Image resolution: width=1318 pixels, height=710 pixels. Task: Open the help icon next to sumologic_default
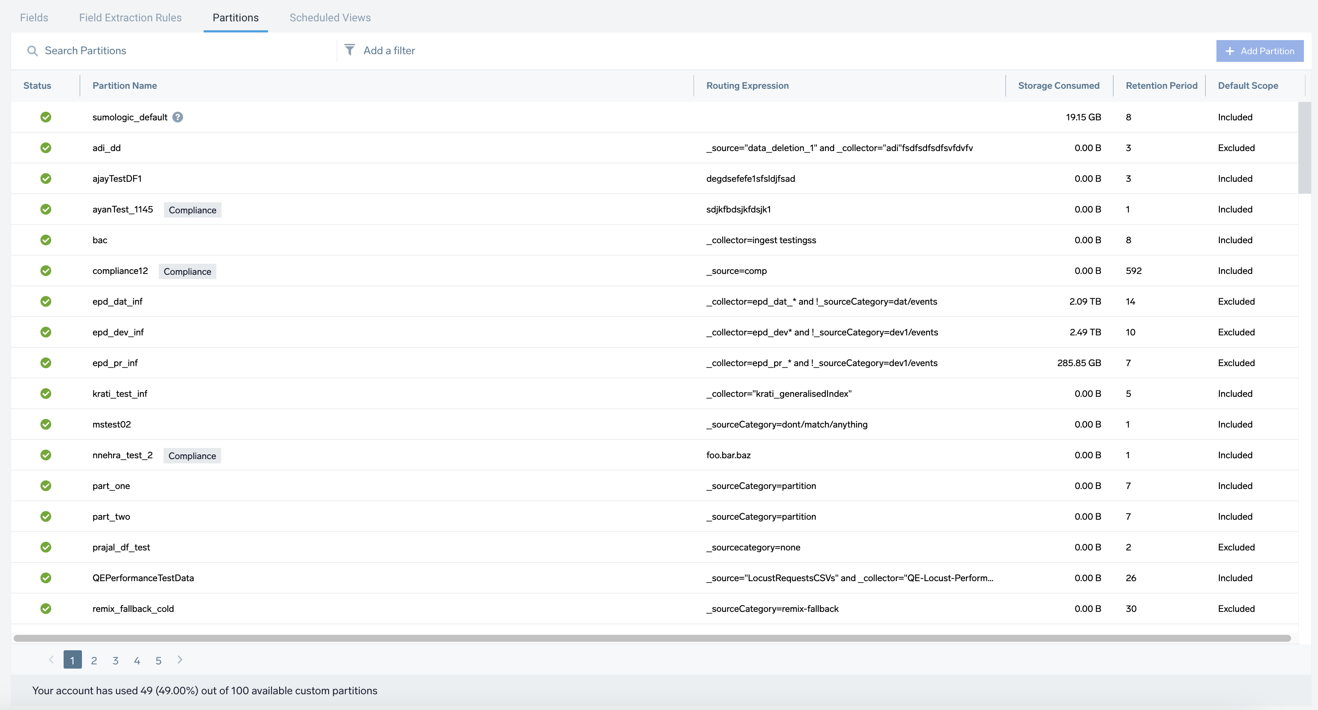[178, 116]
